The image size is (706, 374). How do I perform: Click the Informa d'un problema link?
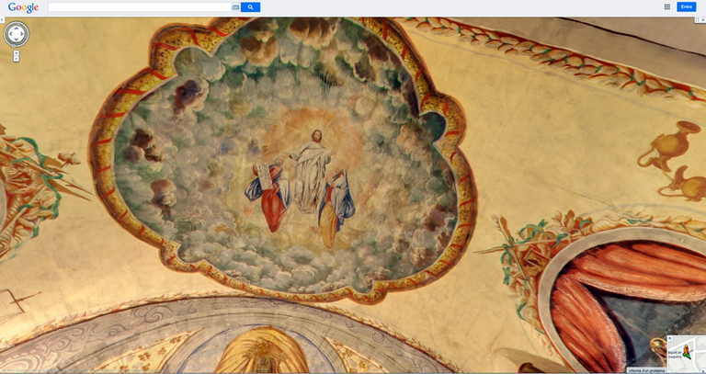(x=646, y=371)
